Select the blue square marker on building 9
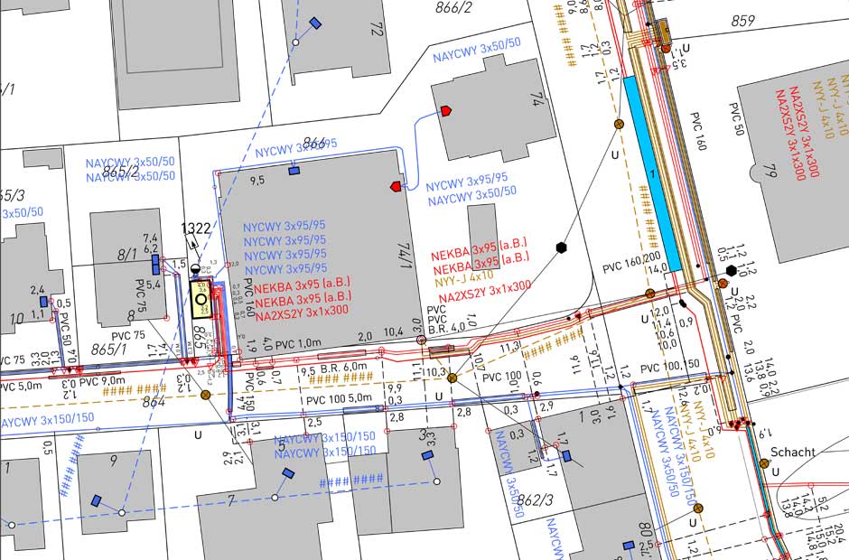This screenshot has width=849, height=560. tap(96, 499)
